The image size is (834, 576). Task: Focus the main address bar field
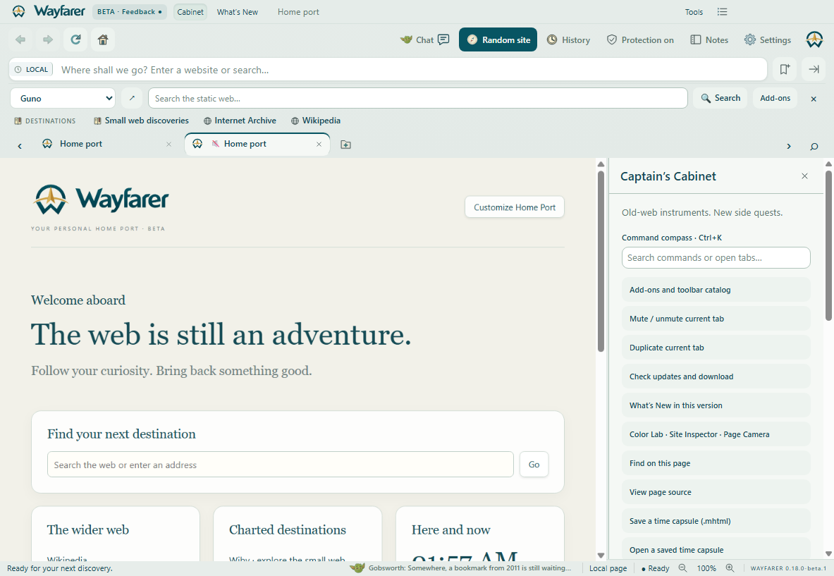(410, 70)
